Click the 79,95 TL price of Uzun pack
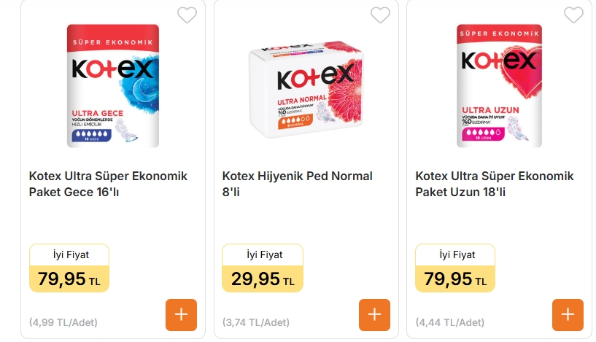 455,279
